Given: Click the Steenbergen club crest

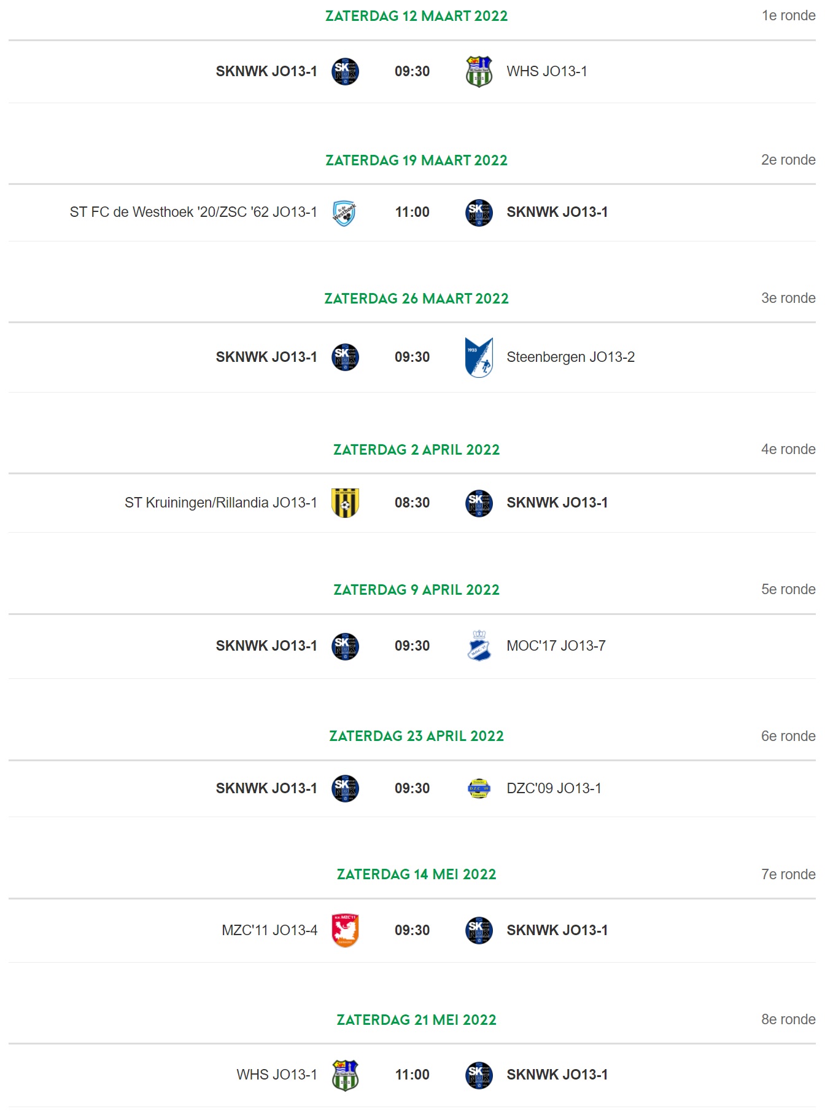Looking at the screenshot, I should (x=479, y=357).
